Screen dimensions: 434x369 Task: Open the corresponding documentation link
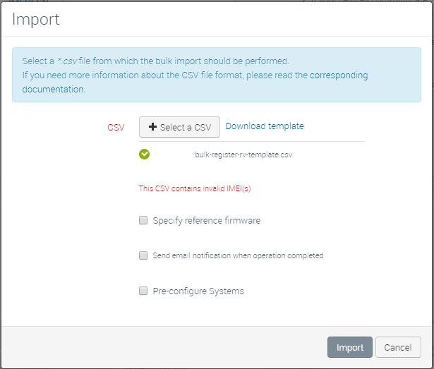(x=339, y=75)
